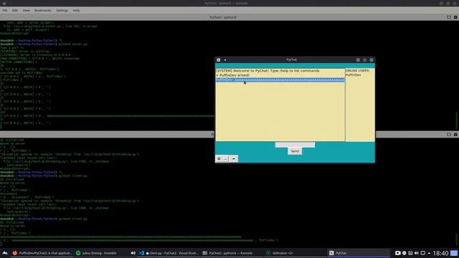
Task: Click the display tray icon
Action: pyautogui.click(x=422, y=253)
